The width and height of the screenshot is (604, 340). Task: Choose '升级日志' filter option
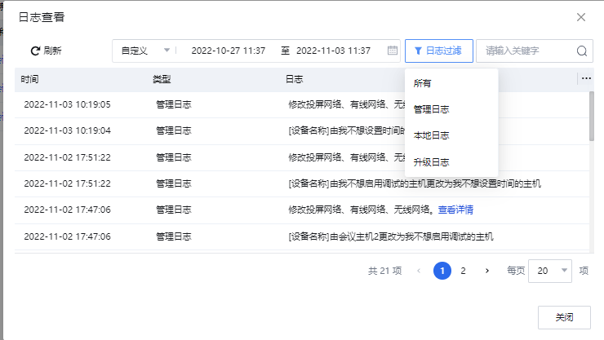(x=431, y=162)
